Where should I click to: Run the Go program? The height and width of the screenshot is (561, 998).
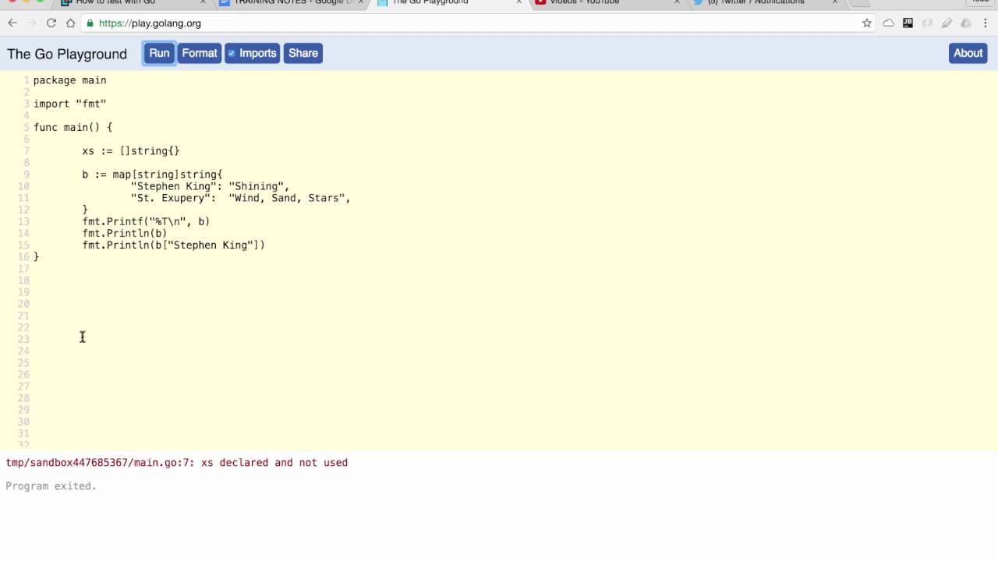pyautogui.click(x=159, y=53)
